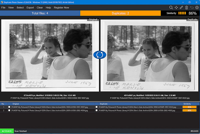The height and width of the screenshot is (134, 200).
Task: Open the Clear menu
Action: coord(40,8)
